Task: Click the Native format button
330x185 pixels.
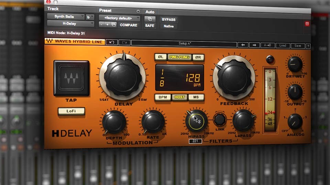Action: click(x=168, y=26)
